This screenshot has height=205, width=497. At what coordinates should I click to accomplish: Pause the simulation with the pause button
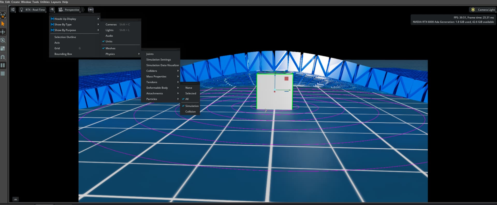(3, 65)
